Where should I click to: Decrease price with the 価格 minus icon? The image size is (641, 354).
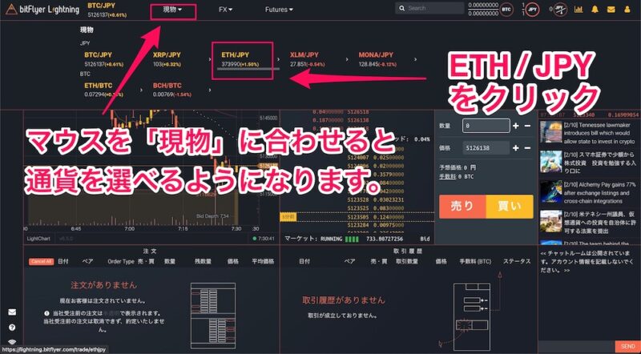[x=527, y=148]
